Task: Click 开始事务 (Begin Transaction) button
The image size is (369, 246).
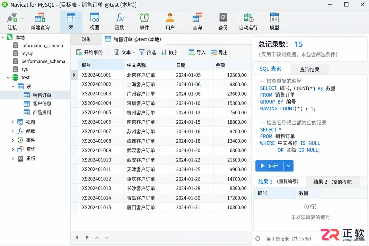Action: click(89, 52)
